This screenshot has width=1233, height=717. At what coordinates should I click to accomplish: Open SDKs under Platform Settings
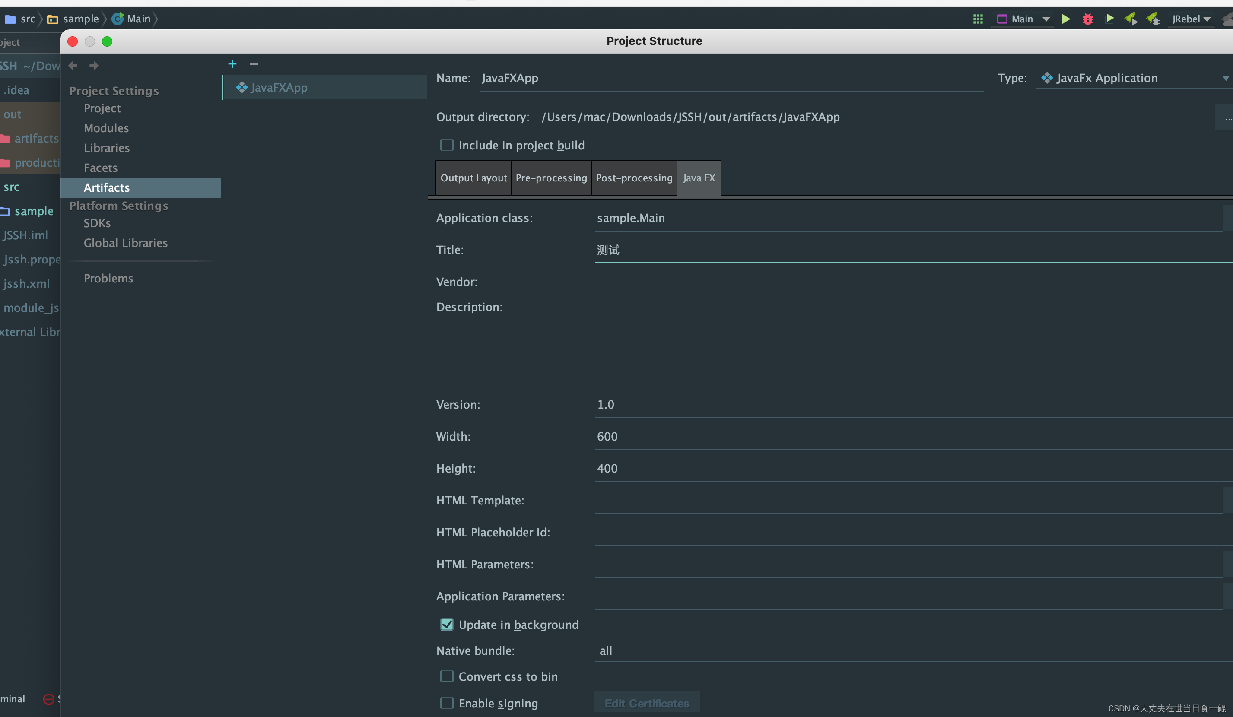pos(97,223)
